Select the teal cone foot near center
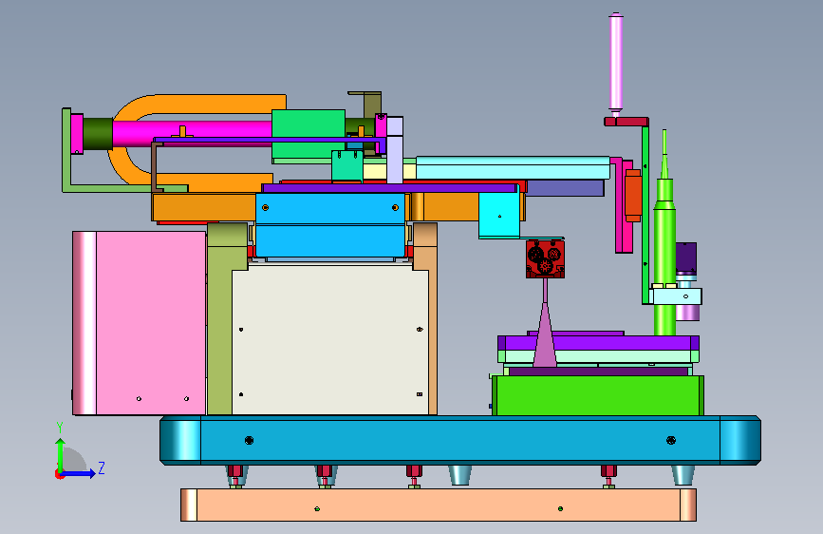This screenshot has width=823, height=534. pyautogui.click(x=460, y=474)
